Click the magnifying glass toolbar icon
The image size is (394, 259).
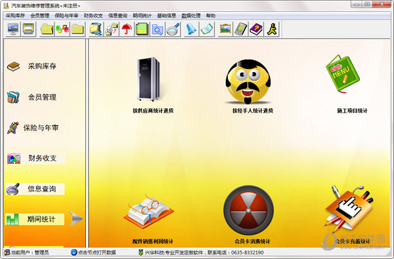pos(173,29)
